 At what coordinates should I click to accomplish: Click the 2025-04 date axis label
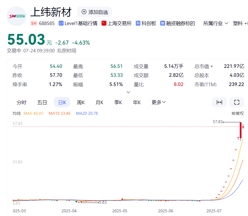pos(69,211)
